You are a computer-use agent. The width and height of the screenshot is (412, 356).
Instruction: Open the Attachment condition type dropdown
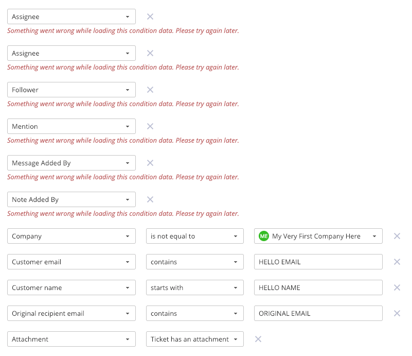click(71, 339)
